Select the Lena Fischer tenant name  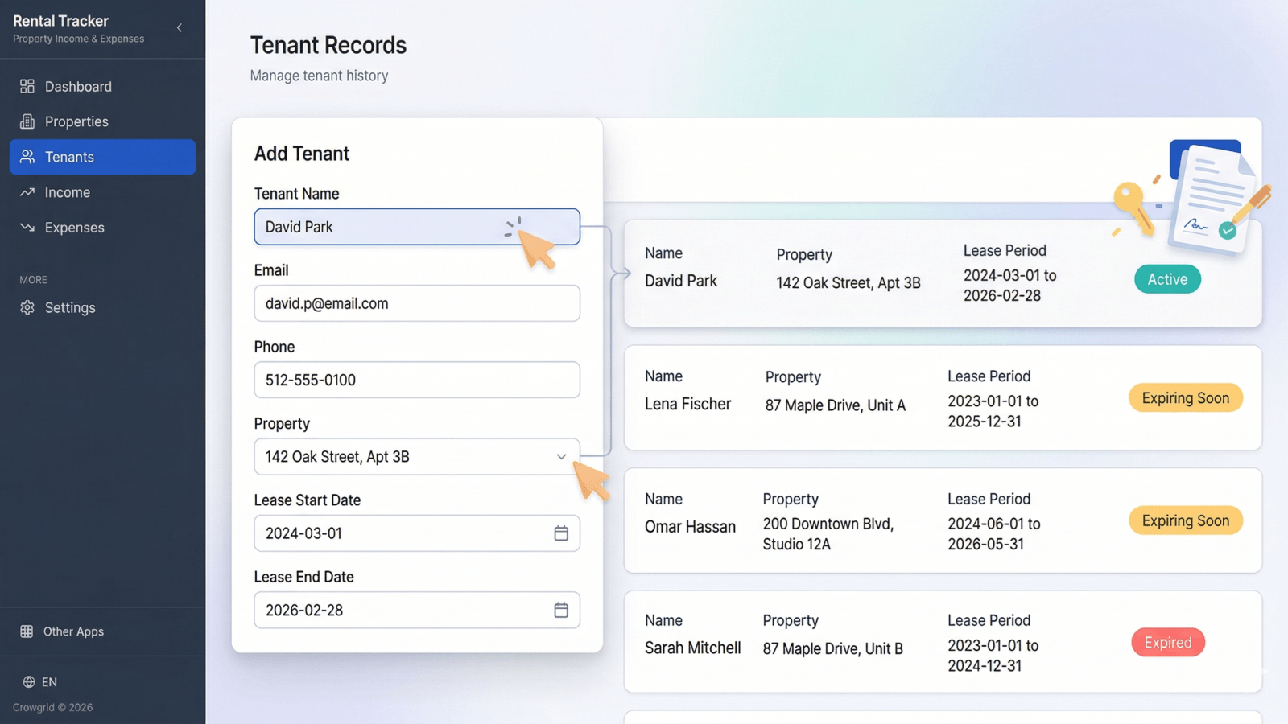click(x=687, y=404)
